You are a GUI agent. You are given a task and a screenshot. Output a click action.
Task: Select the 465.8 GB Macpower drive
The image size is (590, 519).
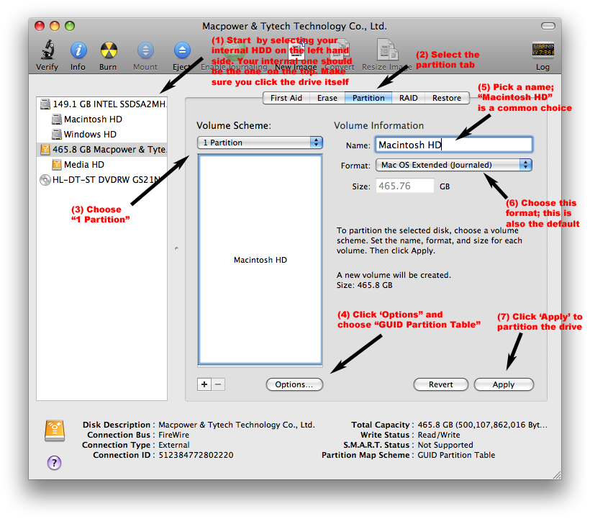click(102, 150)
